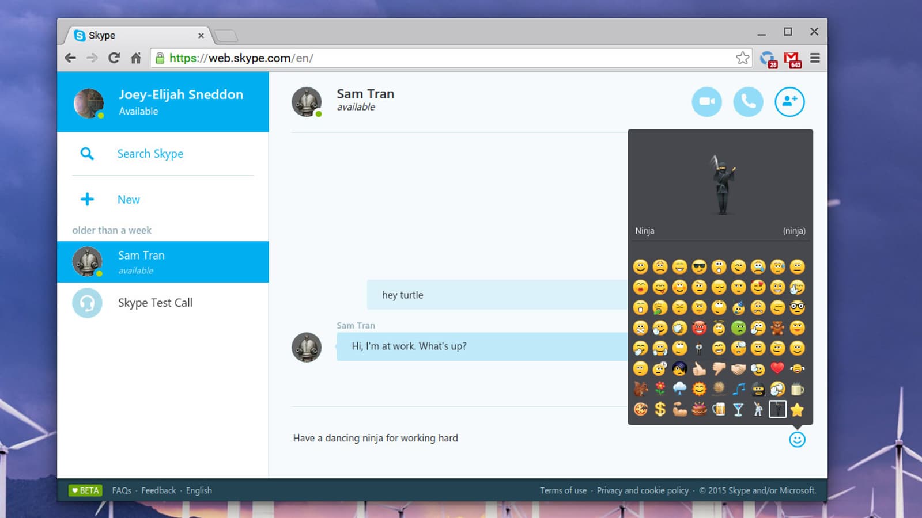This screenshot has width=922, height=518.
Task: Go to the browser home page
Action: click(x=136, y=58)
